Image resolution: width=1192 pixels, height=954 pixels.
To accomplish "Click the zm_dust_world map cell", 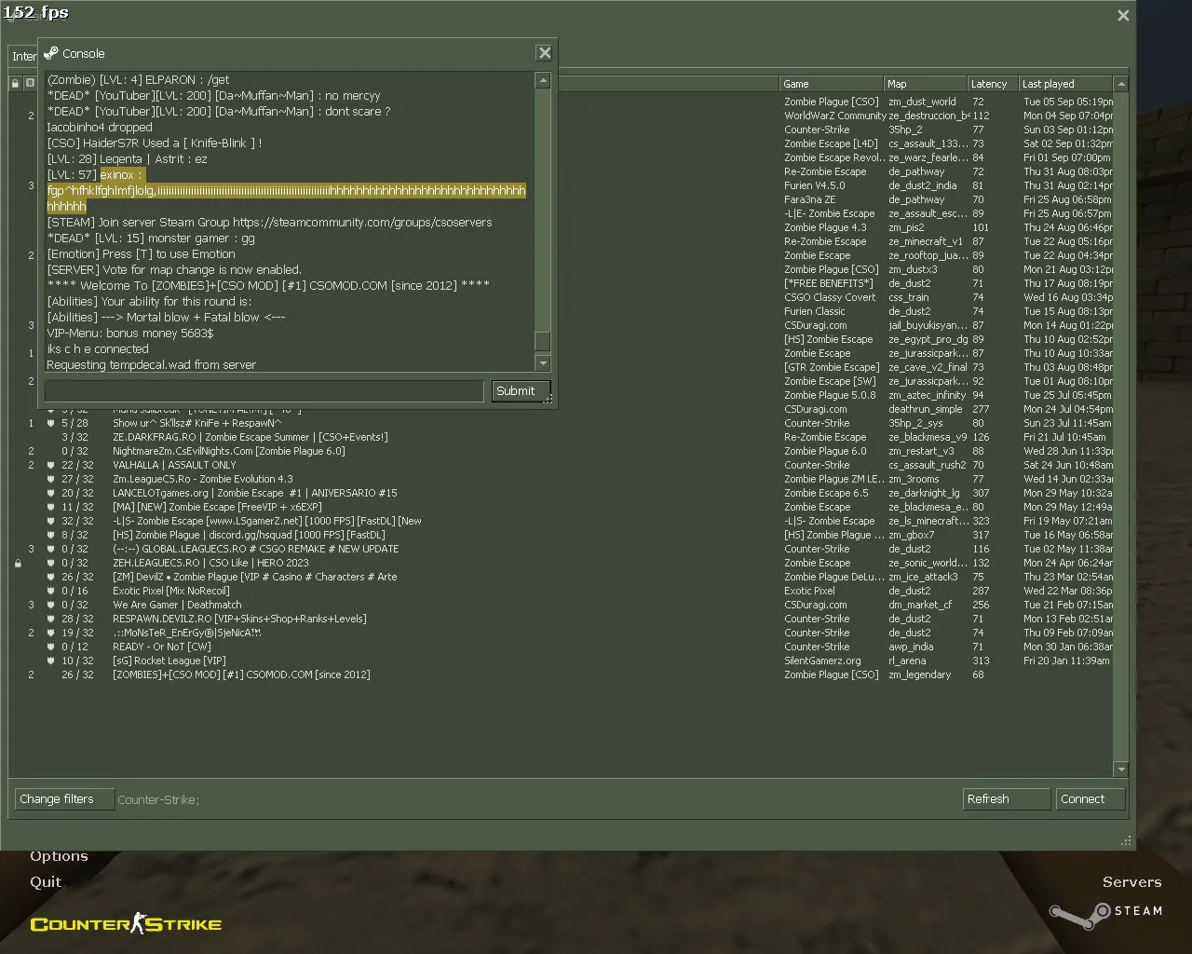I will click(922, 102).
